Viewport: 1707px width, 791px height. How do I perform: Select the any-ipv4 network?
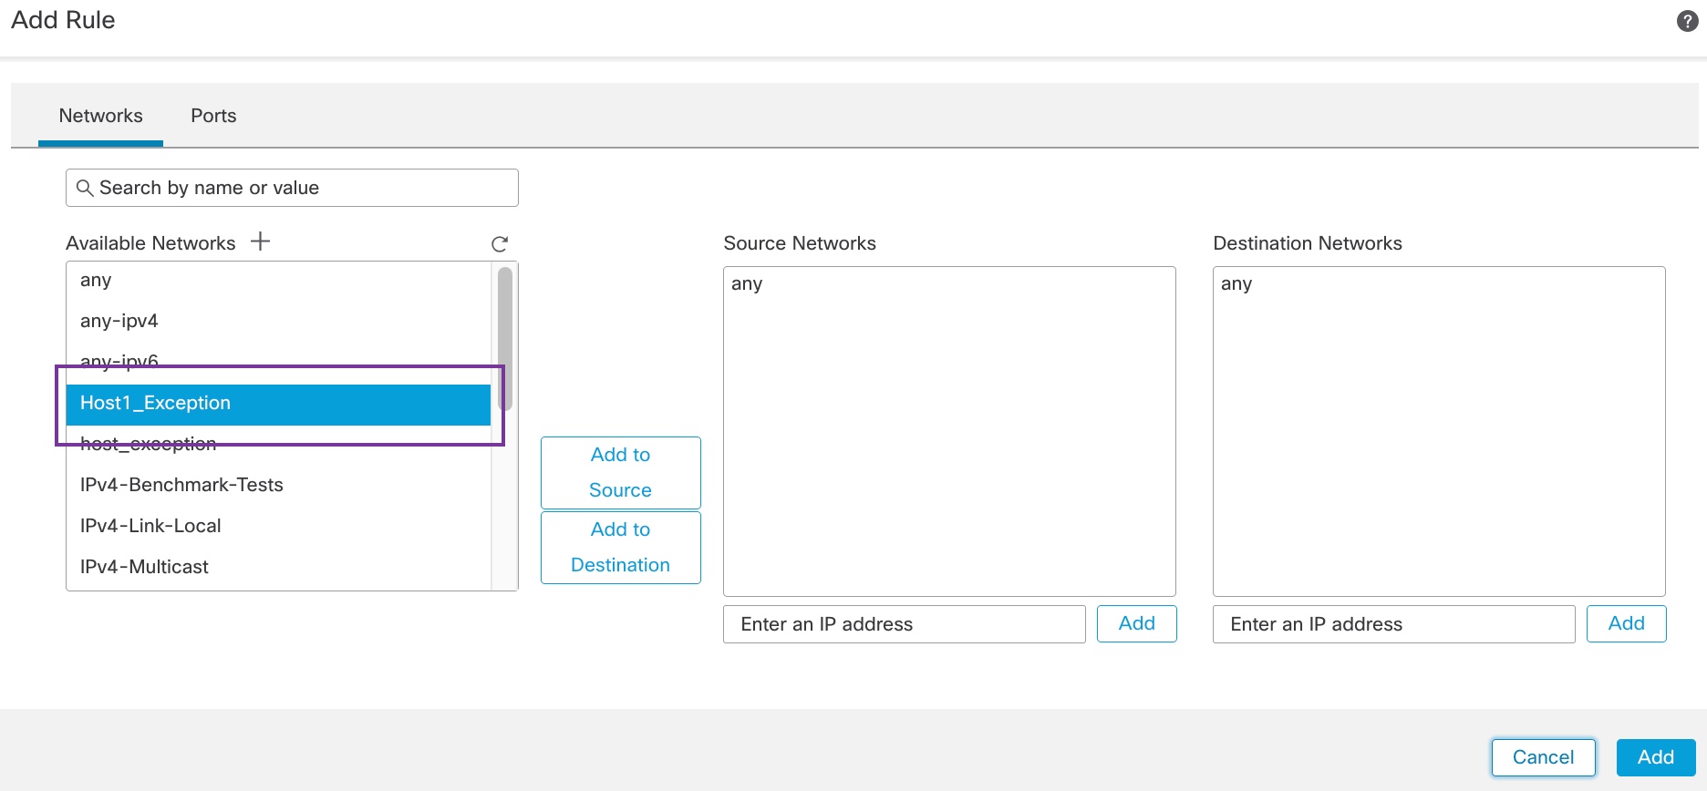[x=119, y=321]
